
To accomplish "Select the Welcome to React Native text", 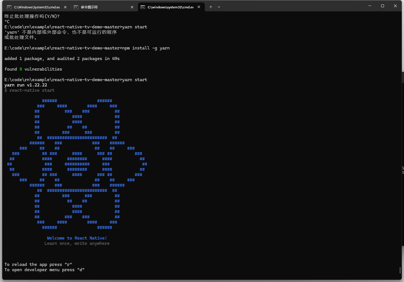I will click(x=77, y=238).
